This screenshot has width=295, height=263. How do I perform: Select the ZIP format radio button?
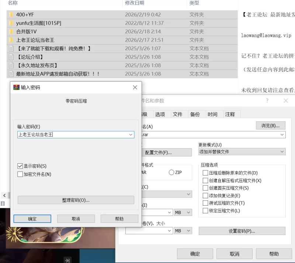[171, 173]
